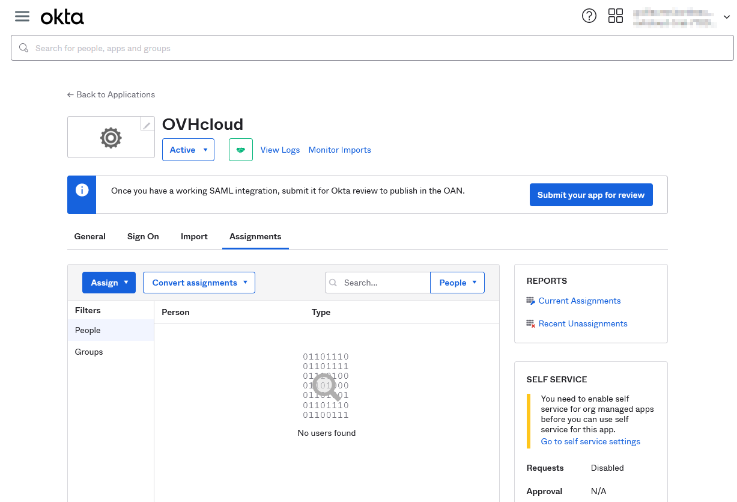Viewport: 737px width, 502px height.
Task: Click the Okta logo
Action: (x=62, y=17)
